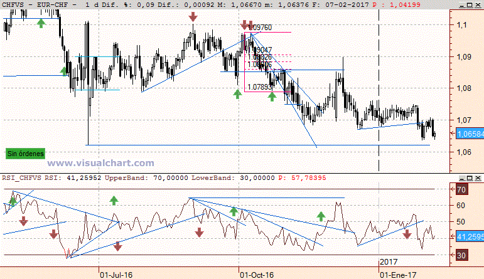
Task: Maximize the RSI indicator pane
Action: pos(470,178)
